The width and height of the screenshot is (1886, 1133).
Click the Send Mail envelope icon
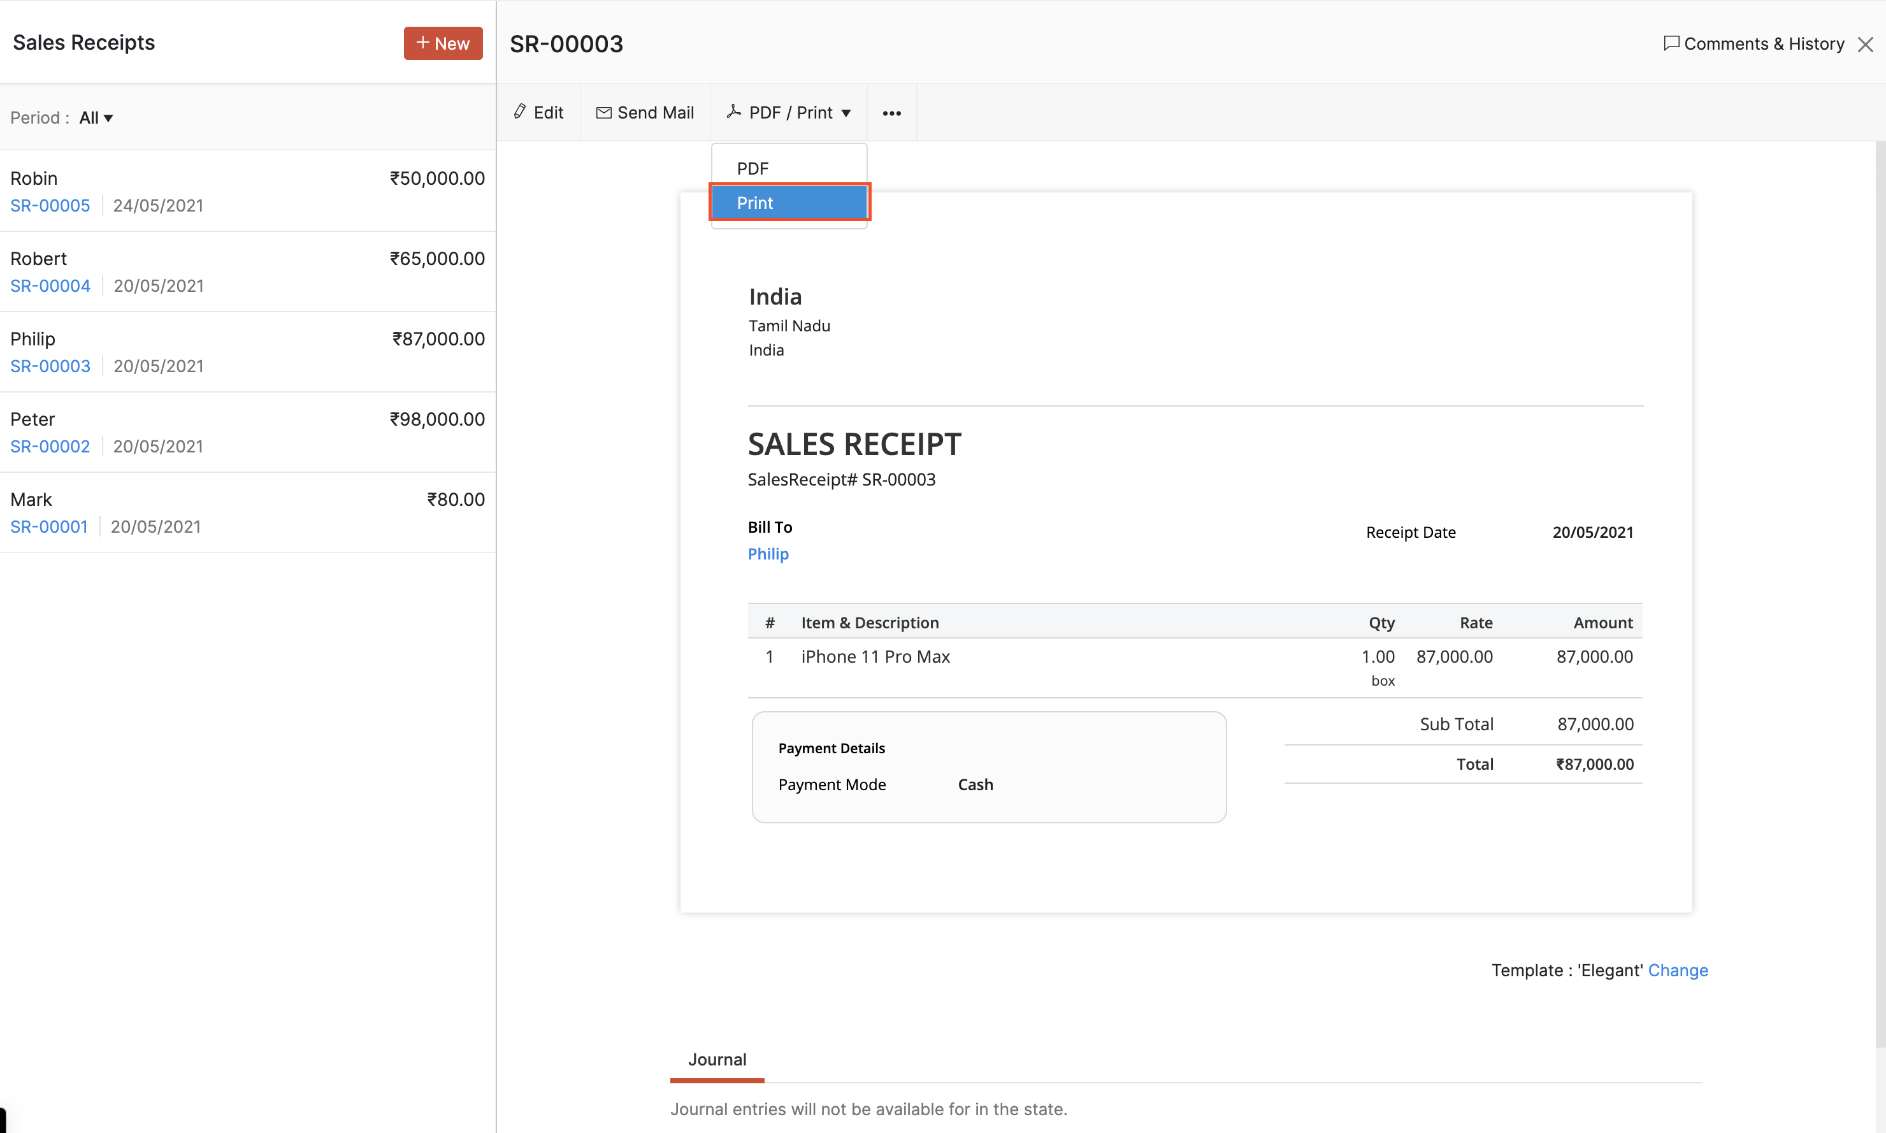(604, 113)
